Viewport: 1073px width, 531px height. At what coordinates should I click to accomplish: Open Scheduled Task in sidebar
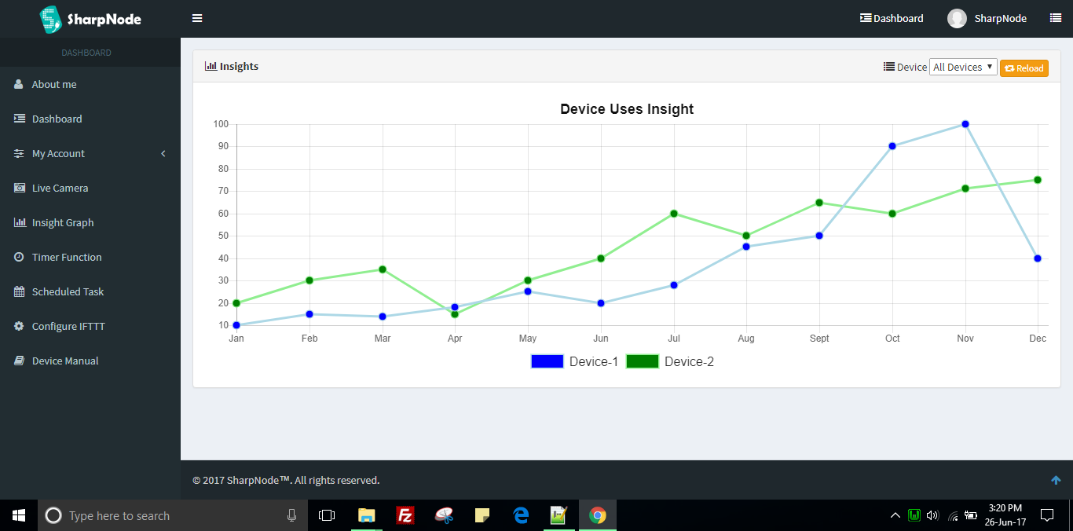tap(68, 291)
